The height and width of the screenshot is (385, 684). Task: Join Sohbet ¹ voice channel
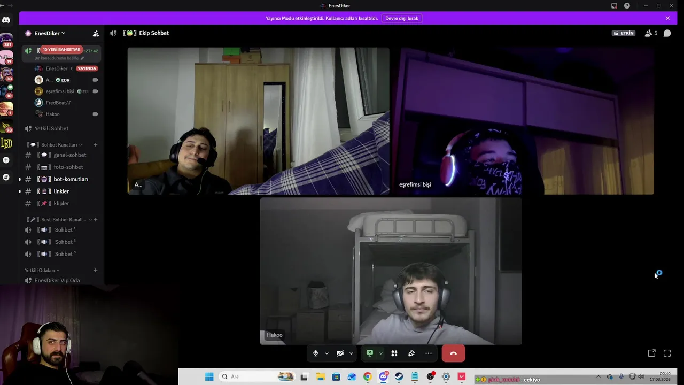(x=61, y=230)
